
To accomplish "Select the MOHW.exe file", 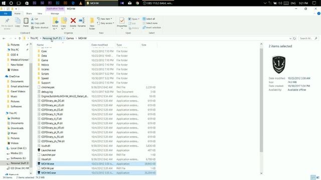I will pos(96,163).
